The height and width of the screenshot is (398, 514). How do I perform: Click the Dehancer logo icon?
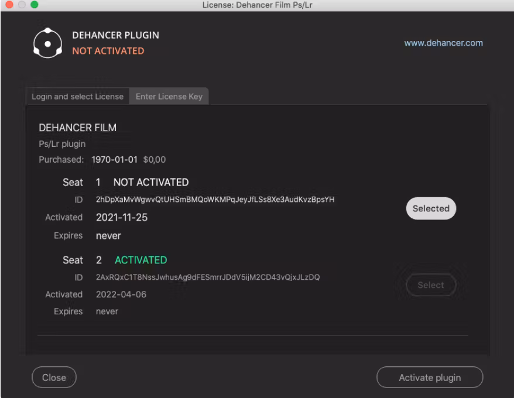coord(47,43)
